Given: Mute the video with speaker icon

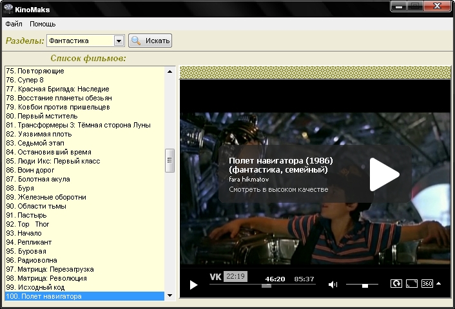Looking at the screenshot, I should point(333,285).
